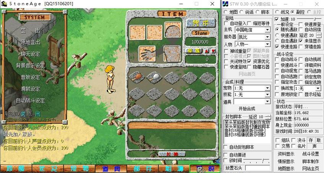324x173 pixels.
Task: Click the 邮件 mail button on bottom bar
Action: pos(140,168)
